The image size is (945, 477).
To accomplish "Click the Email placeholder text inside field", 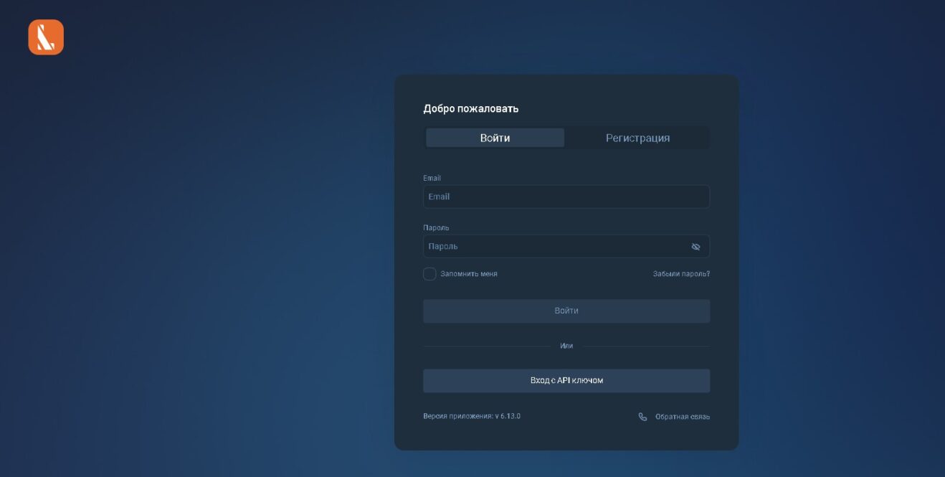I will point(439,197).
